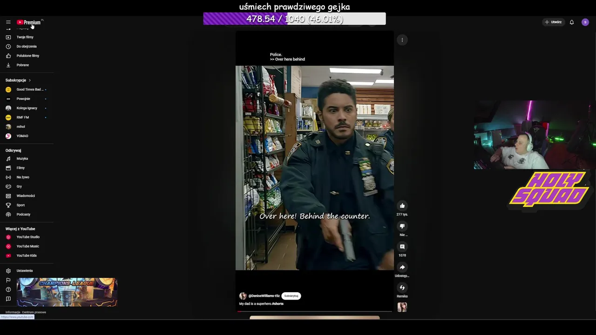Open the sound source thumbnail

[402, 307]
